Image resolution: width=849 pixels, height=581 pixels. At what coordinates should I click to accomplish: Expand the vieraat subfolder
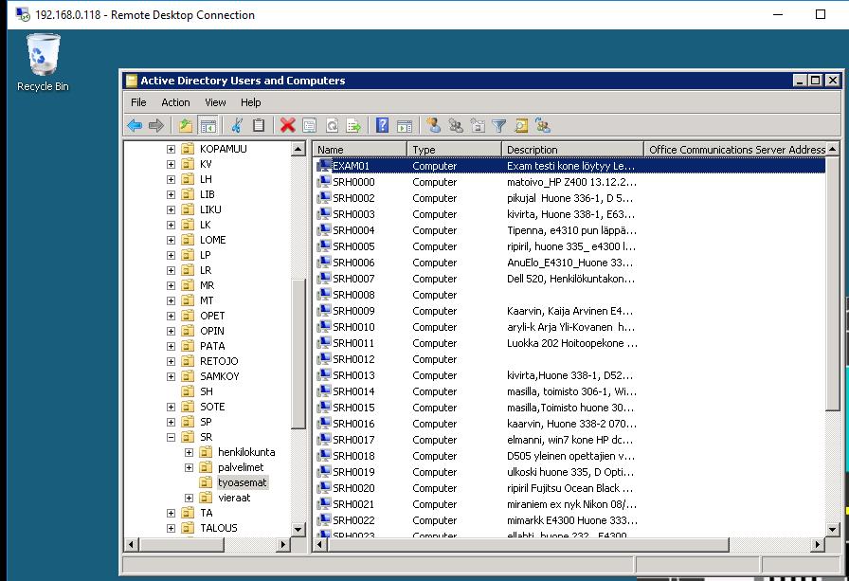tap(189, 498)
